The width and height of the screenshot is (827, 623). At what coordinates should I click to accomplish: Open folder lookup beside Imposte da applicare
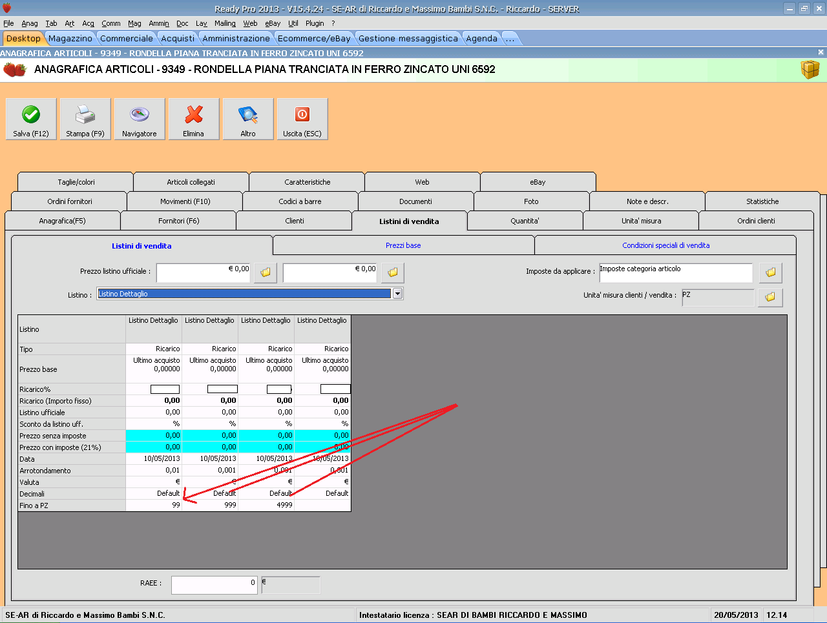tap(771, 272)
